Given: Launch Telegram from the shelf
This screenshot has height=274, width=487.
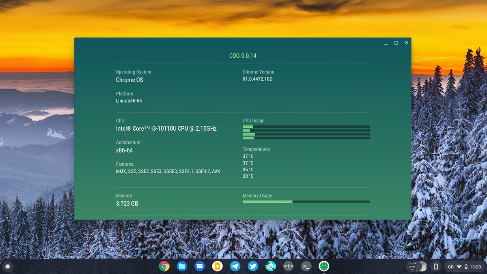Looking at the screenshot, I should coord(235,266).
